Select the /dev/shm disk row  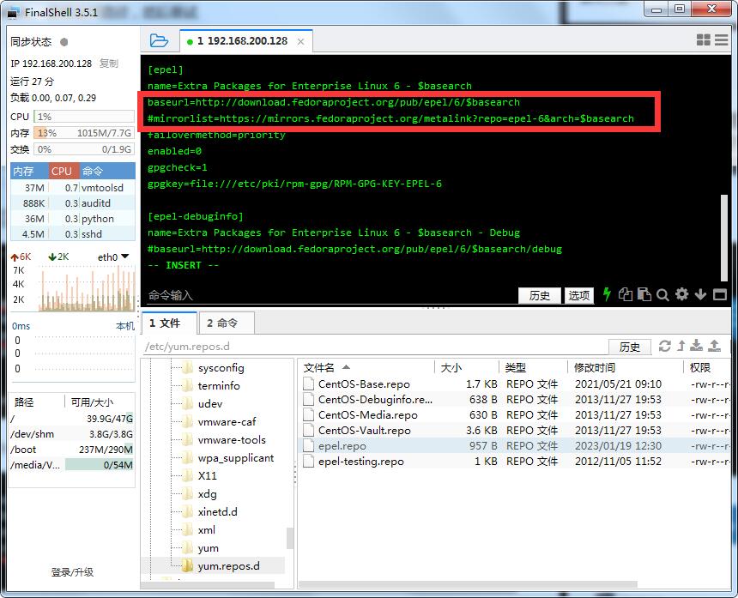71,434
